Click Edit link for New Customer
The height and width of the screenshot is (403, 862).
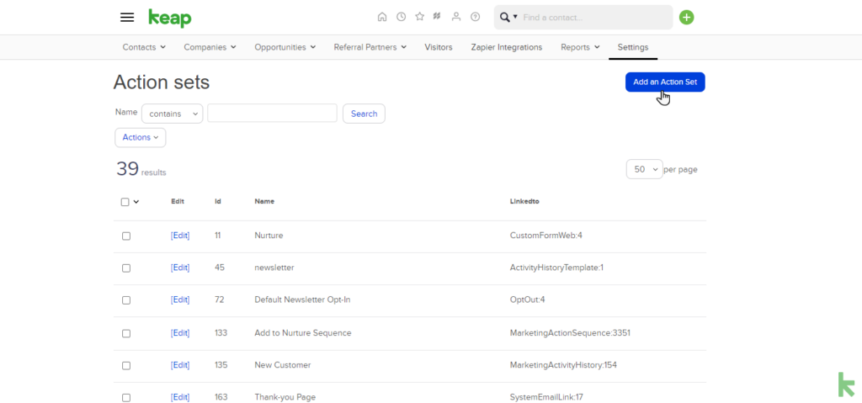180,364
